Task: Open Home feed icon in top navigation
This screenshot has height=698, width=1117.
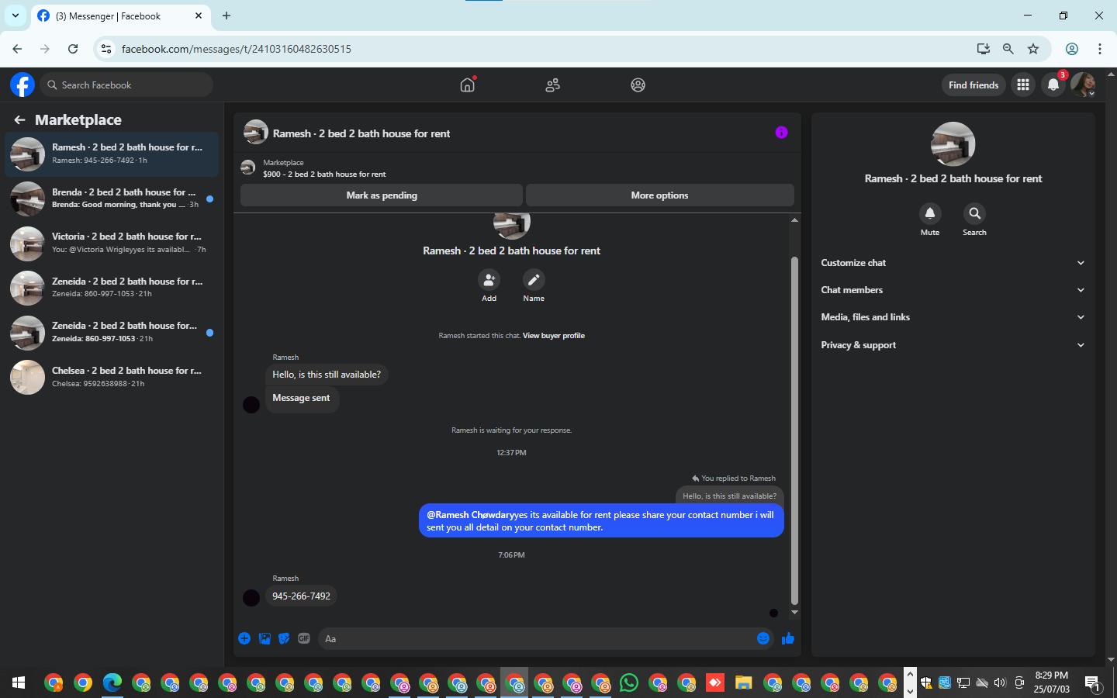Action: (467, 85)
